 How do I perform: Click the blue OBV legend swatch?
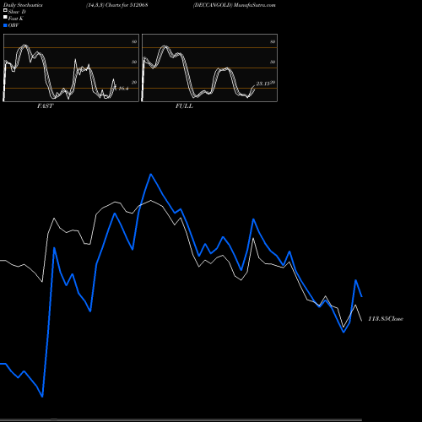(5, 25)
